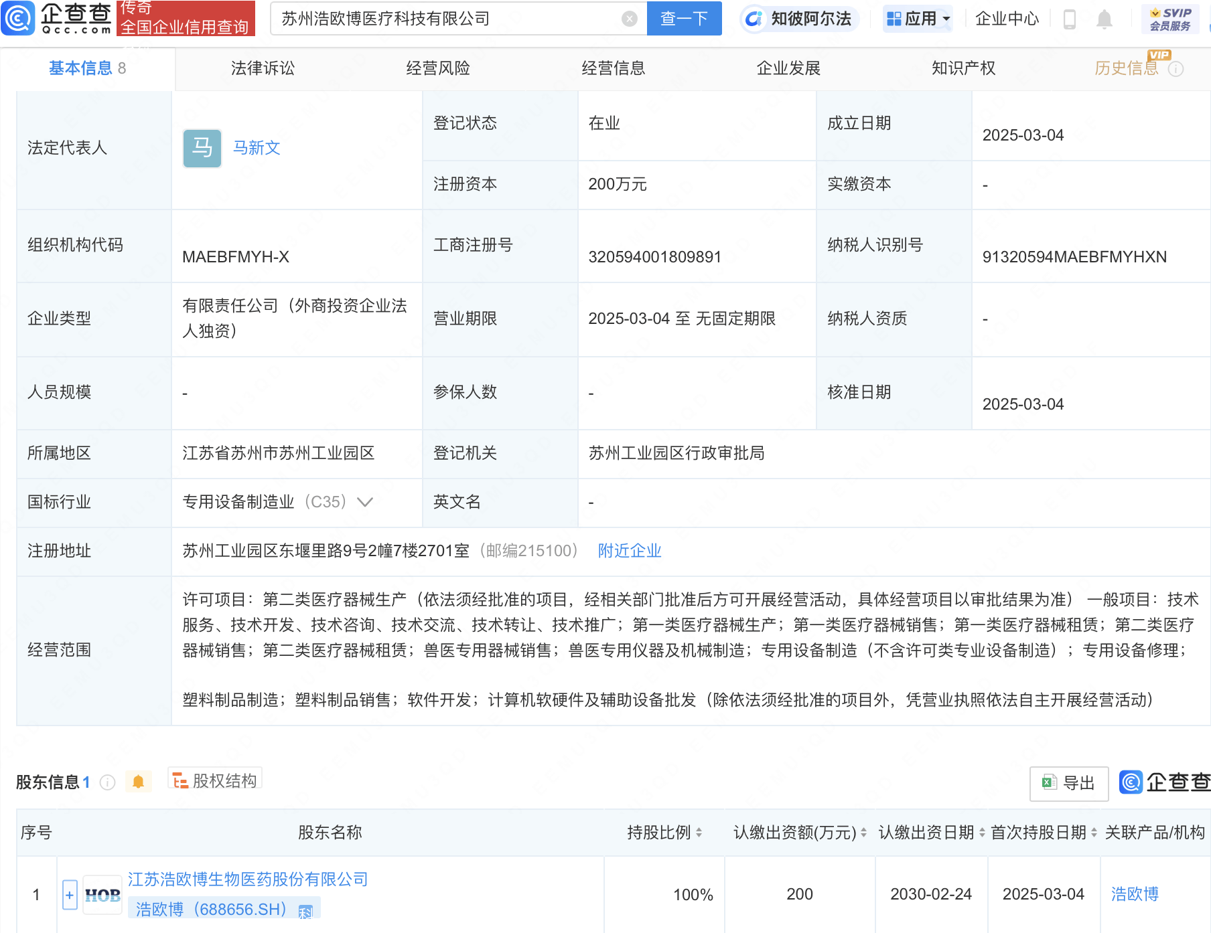Image resolution: width=1211 pixels, height=933 pixels.
Task: Click info icon beside 历史信息 tab
Action: coord(1176,69)
